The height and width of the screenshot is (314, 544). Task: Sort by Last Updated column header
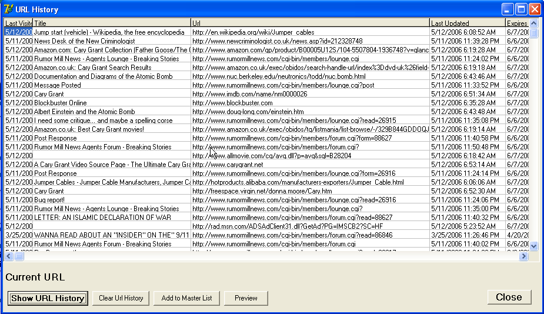tap(468, 24)
